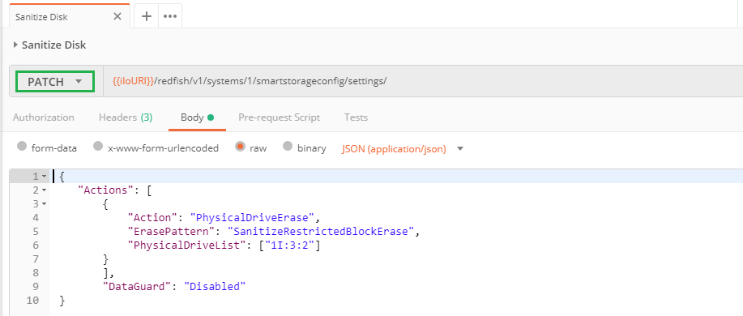Switch to the Authorization tab
Screen dimensions: 743x316
tap(44, 117)
